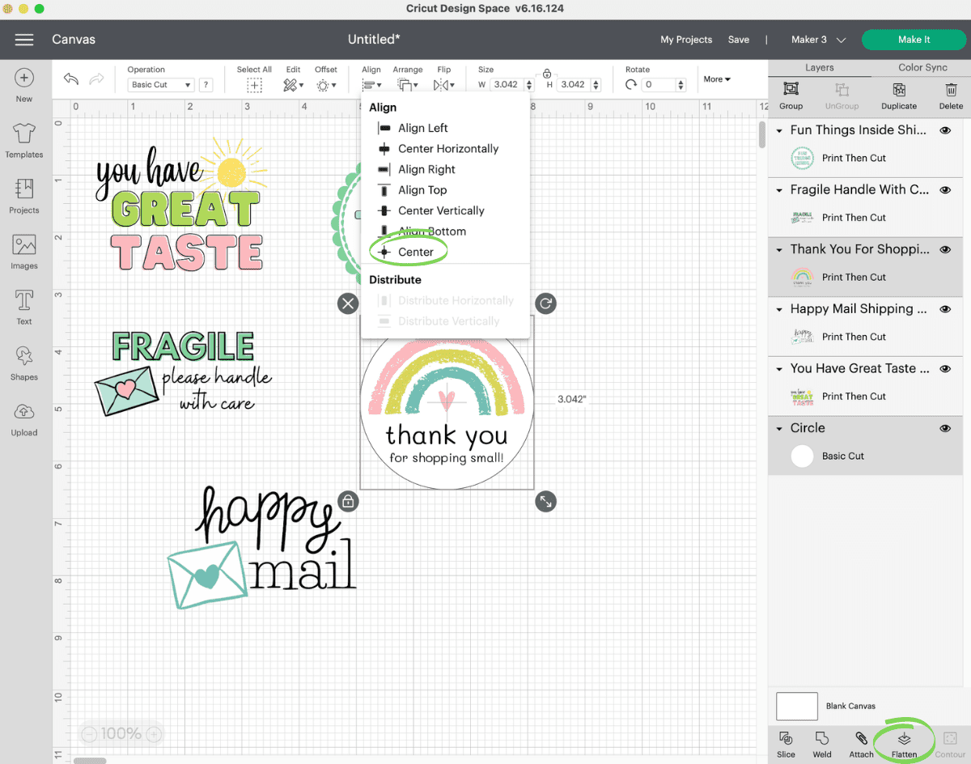971x764 pixels.
Task: Click the lock proportions handle on selection
Action: [x=348, y=502]
